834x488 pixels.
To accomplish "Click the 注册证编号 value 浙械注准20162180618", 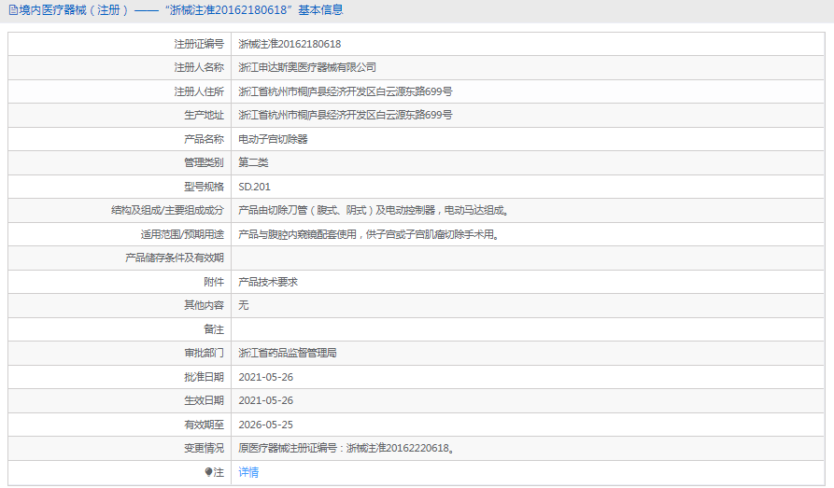I will pos(290,44).
